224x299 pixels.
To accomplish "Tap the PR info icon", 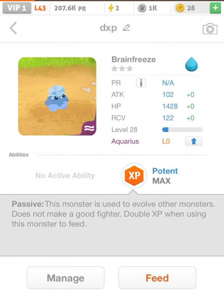I will tap(141, 83).
